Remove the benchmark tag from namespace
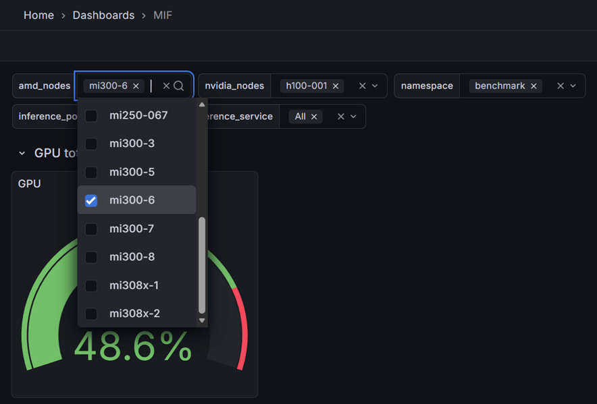 [x=534, y=86]
